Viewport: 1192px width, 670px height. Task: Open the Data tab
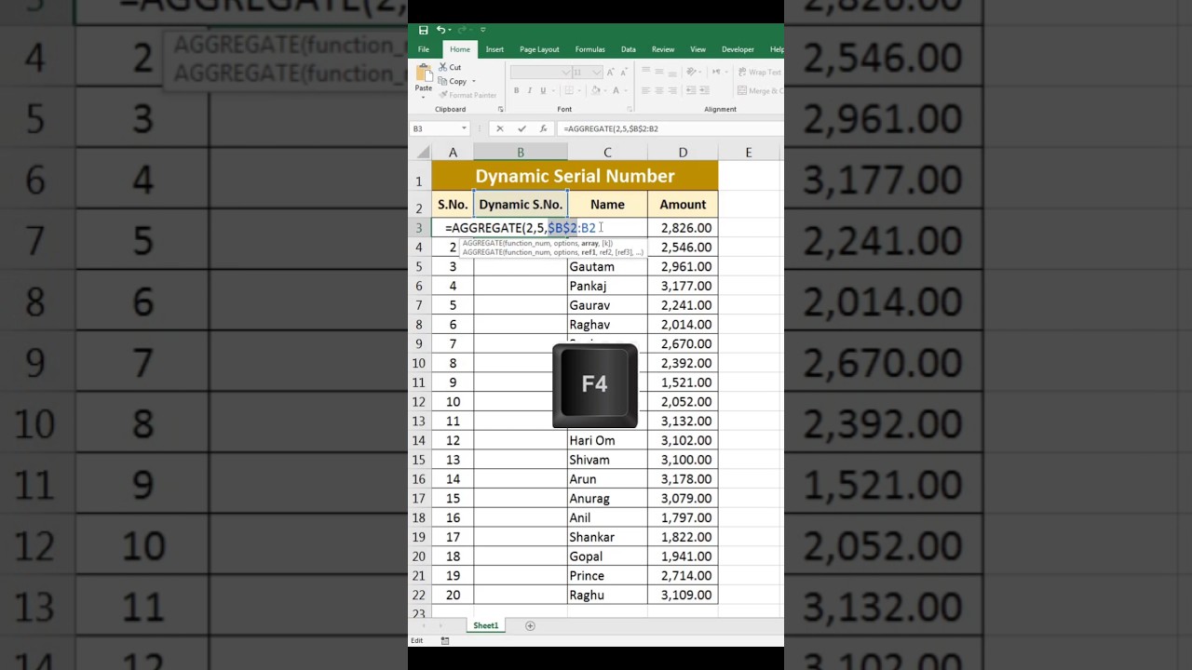tap(629, 49)
